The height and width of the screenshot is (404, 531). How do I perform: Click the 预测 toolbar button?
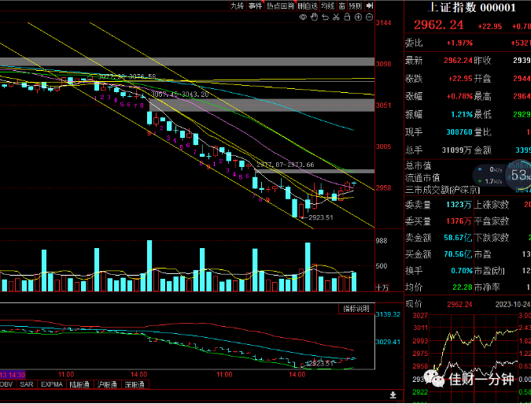[356, 6]
